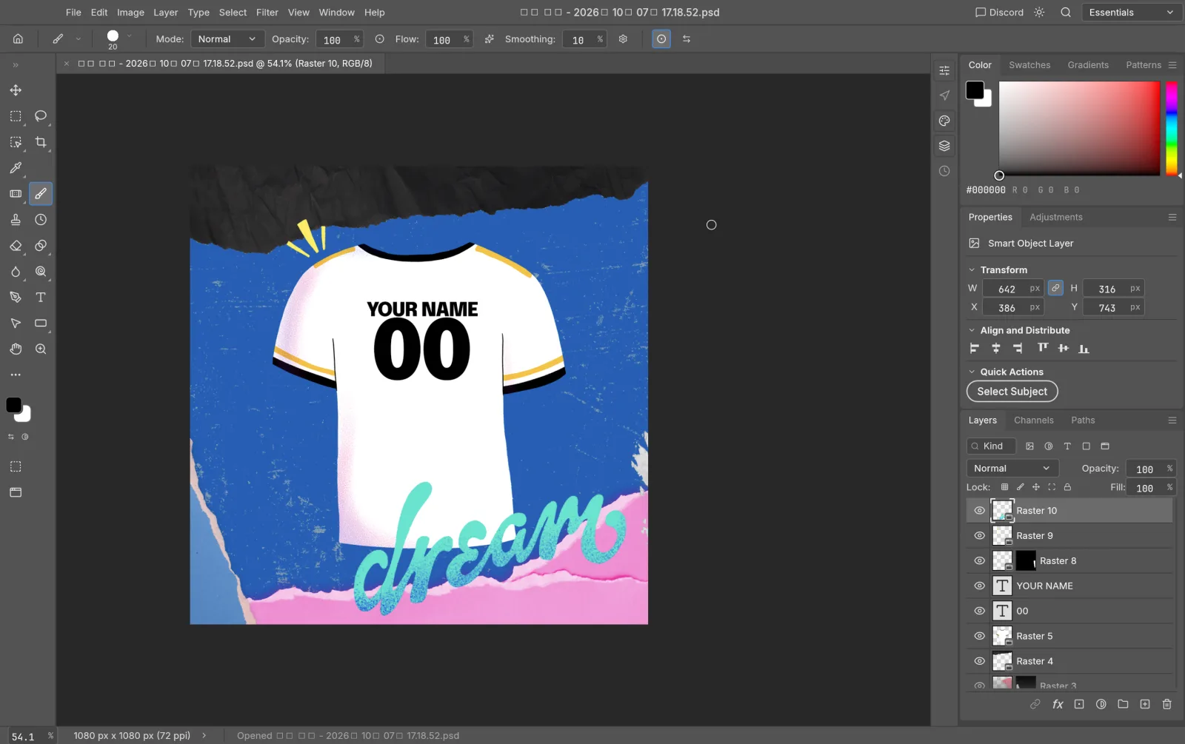Switch to the Channels tab
1185x744 pixels.
tap(1034, 420)
